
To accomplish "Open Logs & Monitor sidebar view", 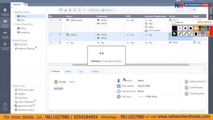I will click(x=5, y=35).
